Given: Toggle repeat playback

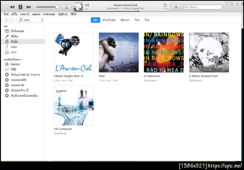Looking at the screenshot, I should click(165, 5).
